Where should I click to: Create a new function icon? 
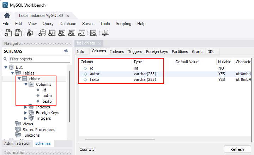coord(81,33)
